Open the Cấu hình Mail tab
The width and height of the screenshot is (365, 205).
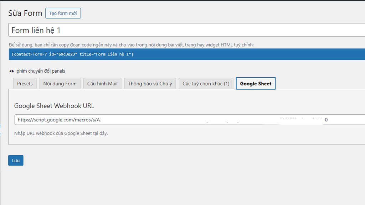tap(102, 84)
